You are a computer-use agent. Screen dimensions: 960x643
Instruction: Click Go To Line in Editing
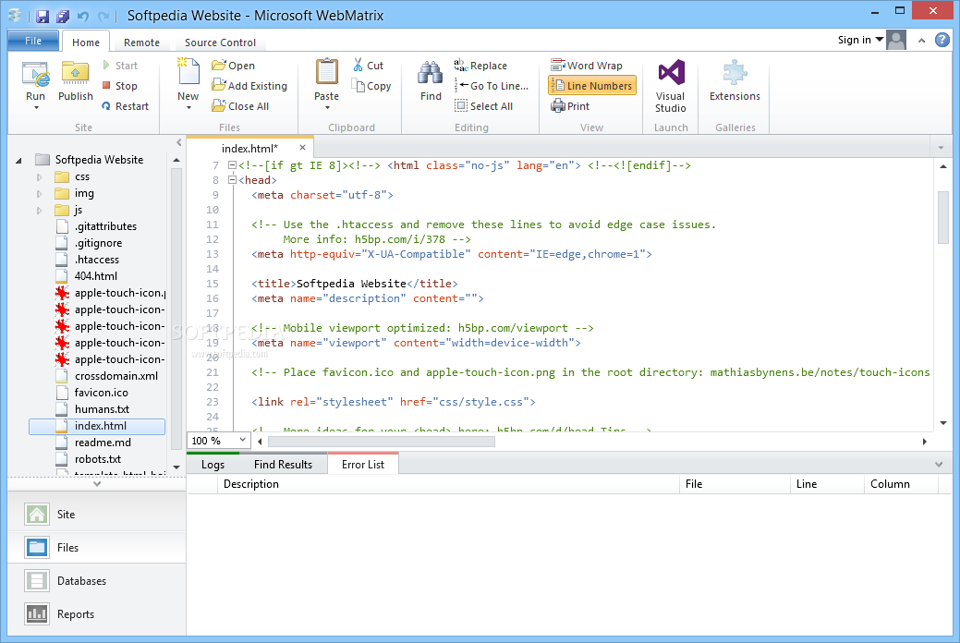pos(491,86)
